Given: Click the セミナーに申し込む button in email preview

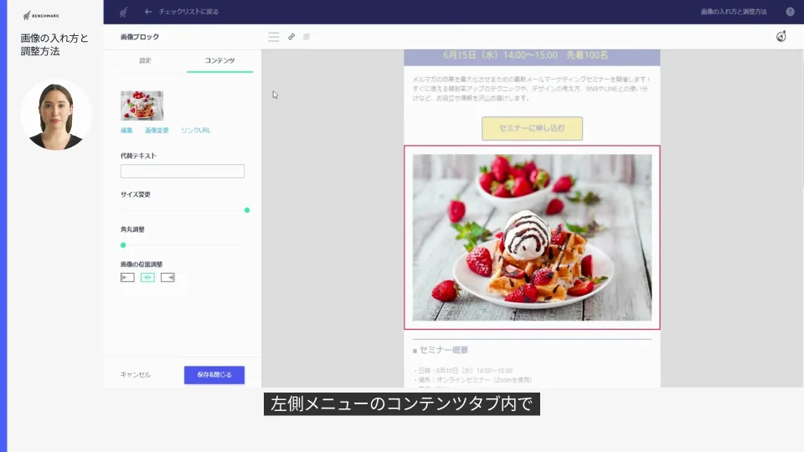Looking at the screenshot, I should [x=532, y=128].
